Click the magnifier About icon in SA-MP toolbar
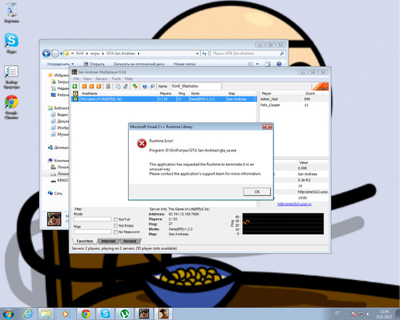The image size is (400, 320). click(x=152, y=86)
